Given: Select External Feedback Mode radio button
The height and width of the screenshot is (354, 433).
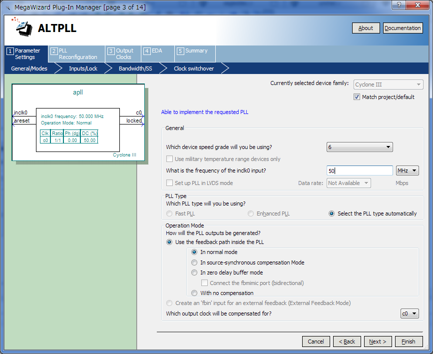Looking at the screenshot, I should point(169,303).
